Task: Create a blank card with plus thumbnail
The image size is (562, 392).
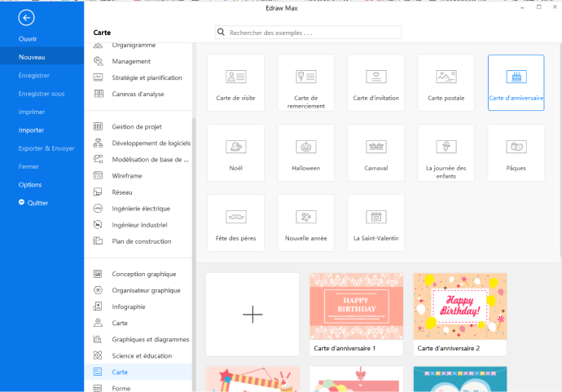Action: coord(252,314)
